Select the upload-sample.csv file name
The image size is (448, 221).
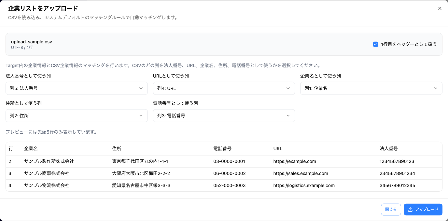pos(32,42)
